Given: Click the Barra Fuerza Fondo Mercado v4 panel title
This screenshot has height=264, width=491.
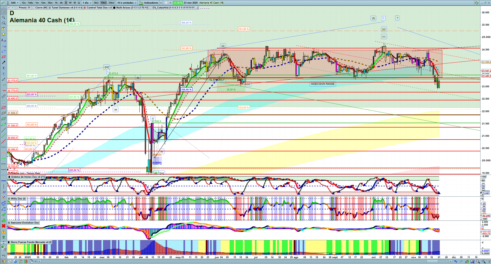Looking at the screenshot, I should click(31, 242).
